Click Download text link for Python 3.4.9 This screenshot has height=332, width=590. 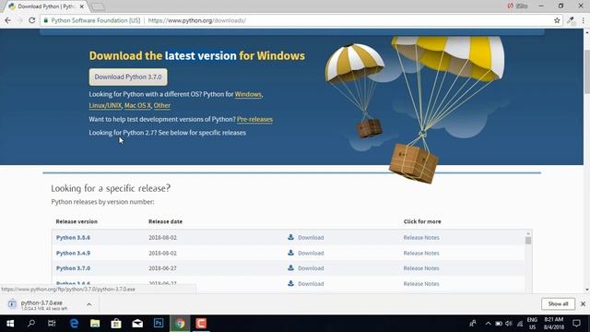click(311, 253)
